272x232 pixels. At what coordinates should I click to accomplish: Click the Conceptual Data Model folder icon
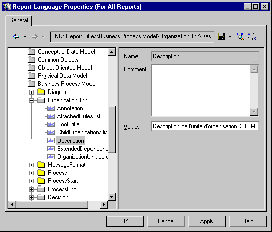(31, 52)
